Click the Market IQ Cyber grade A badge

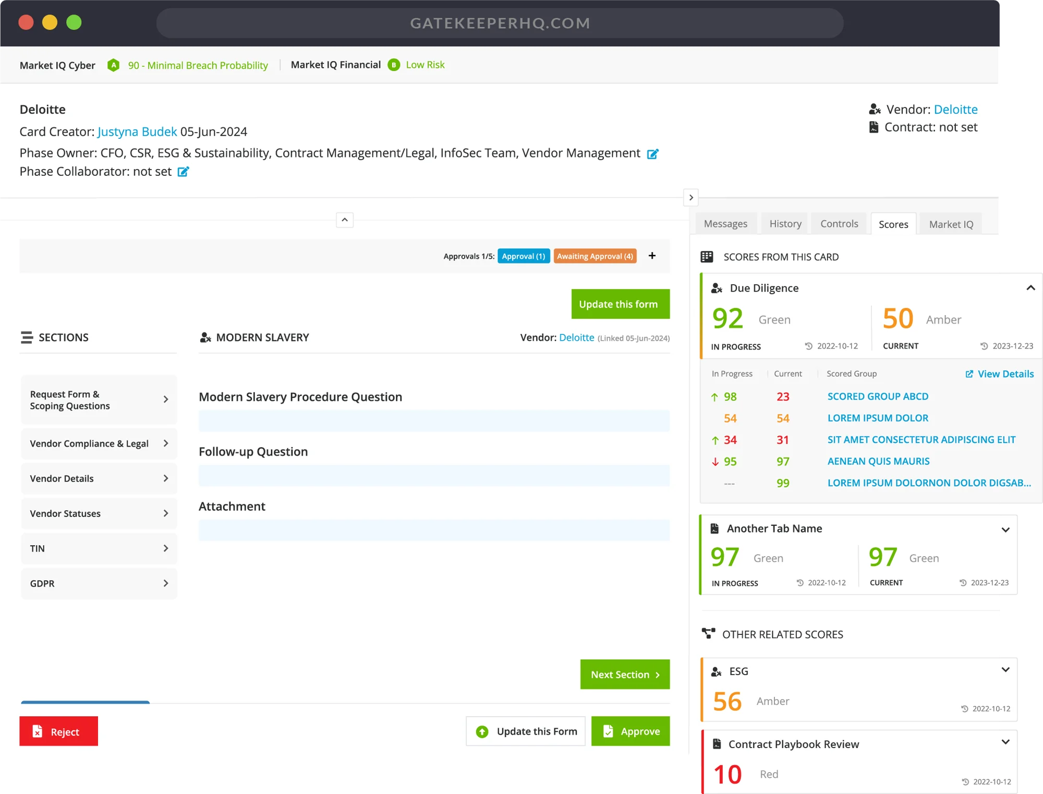pyautogui.click(x=113, y=65)
